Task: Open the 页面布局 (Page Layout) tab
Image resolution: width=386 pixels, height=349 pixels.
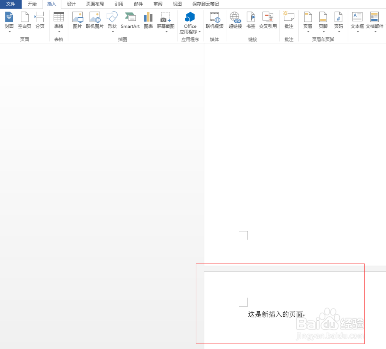Action: [x=95, y=4]
